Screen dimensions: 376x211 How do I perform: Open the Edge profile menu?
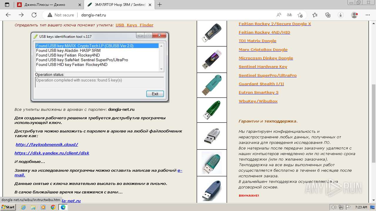tap(355, 15)
